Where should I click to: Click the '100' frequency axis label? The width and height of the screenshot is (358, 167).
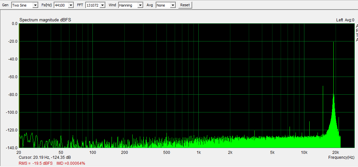(92, 153)
